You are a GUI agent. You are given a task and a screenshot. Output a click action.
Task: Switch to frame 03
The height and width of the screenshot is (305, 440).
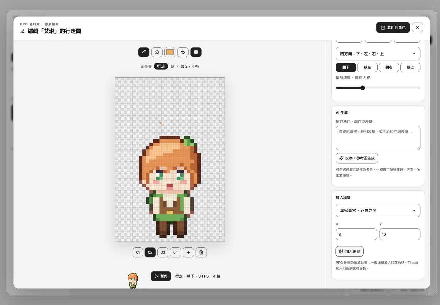pos(163,253)
